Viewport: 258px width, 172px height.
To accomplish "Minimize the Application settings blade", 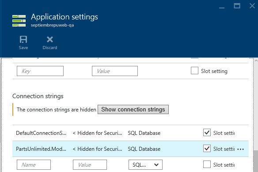I will pyautogui.click(x=222, y=8).
